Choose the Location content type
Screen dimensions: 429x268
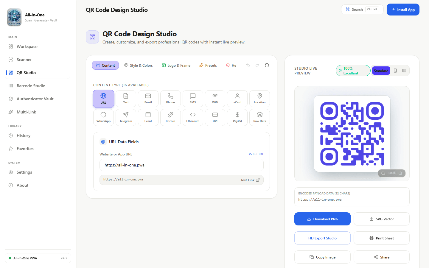click(x=260, y=99)
